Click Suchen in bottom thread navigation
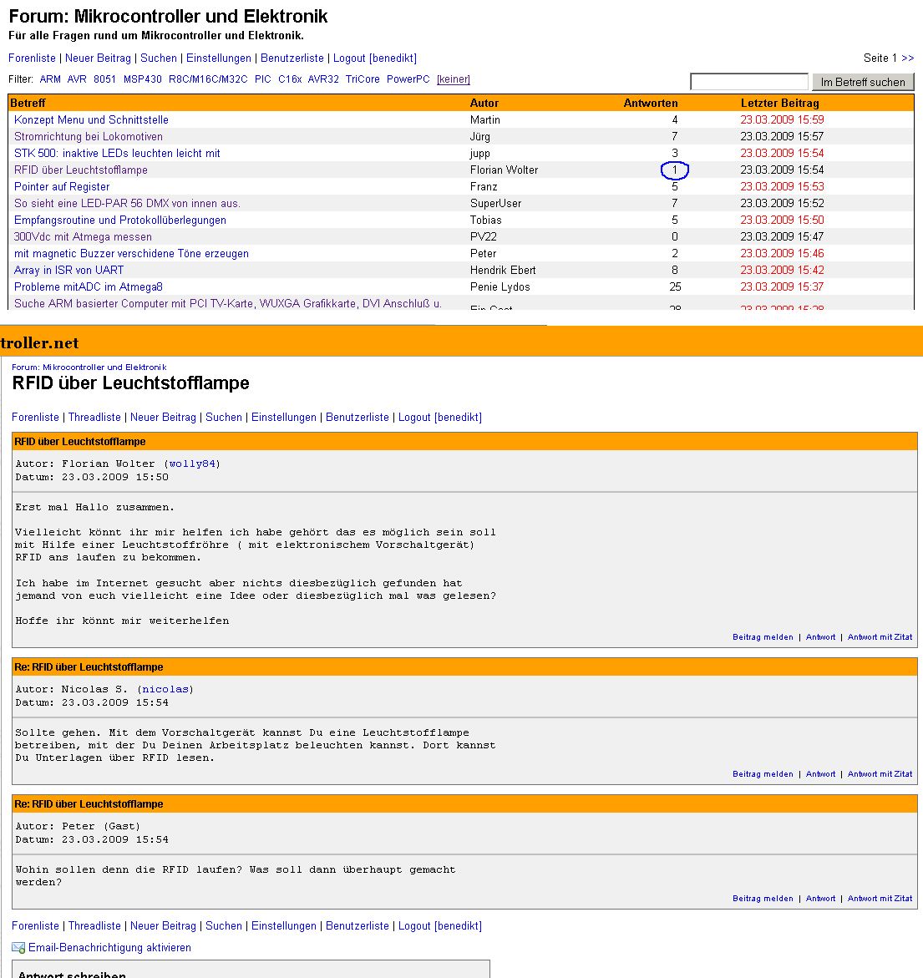Viewport: 923px width, 978px height. (223, 926)
